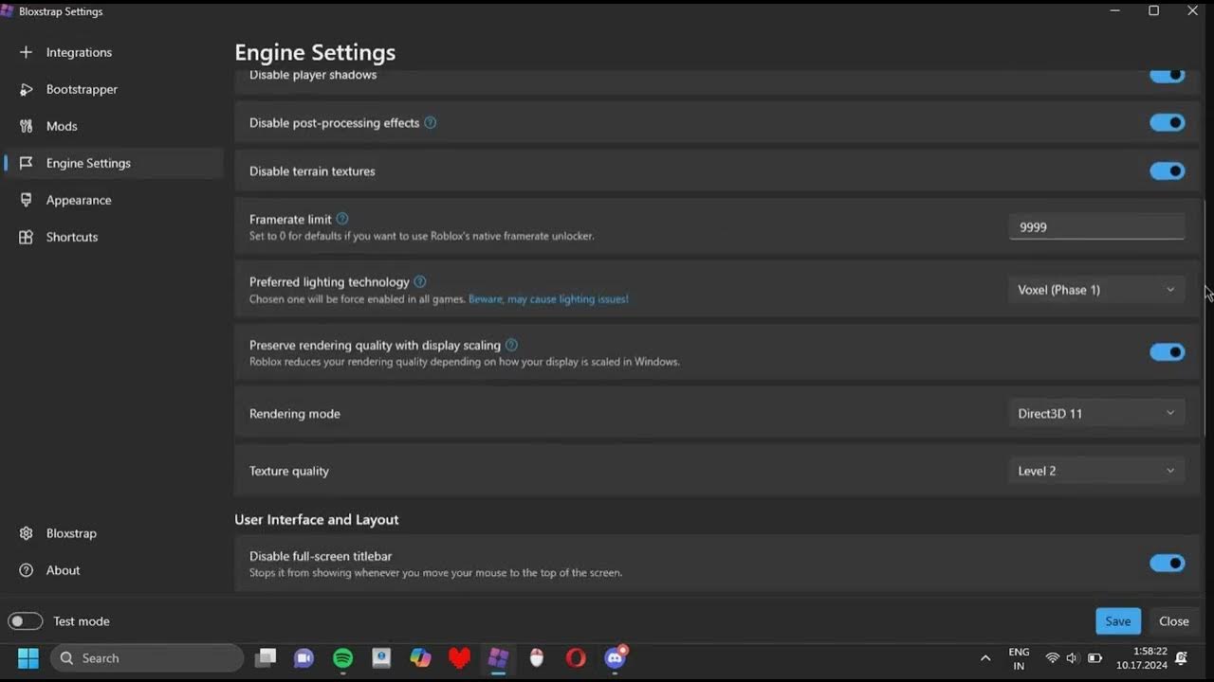
Task: Open Opera browser from taskbar
Action: pyautogui.click(x=576, y=658)
